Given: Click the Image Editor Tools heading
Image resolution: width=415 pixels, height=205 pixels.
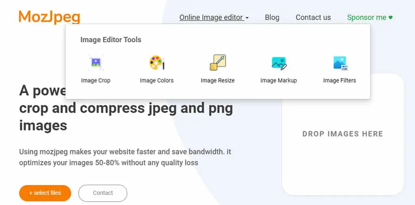Looking at the screenshot, I should (111, 40).
